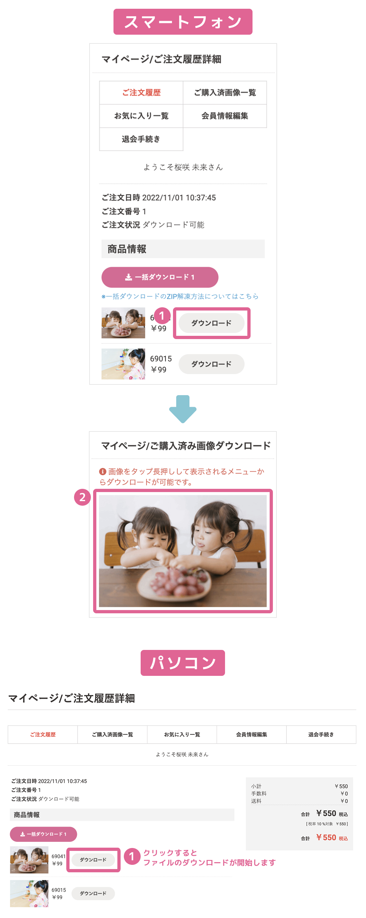Click info icon beside tap-and-hold notice
366x918 pixels.
click(x=103, y=472)
